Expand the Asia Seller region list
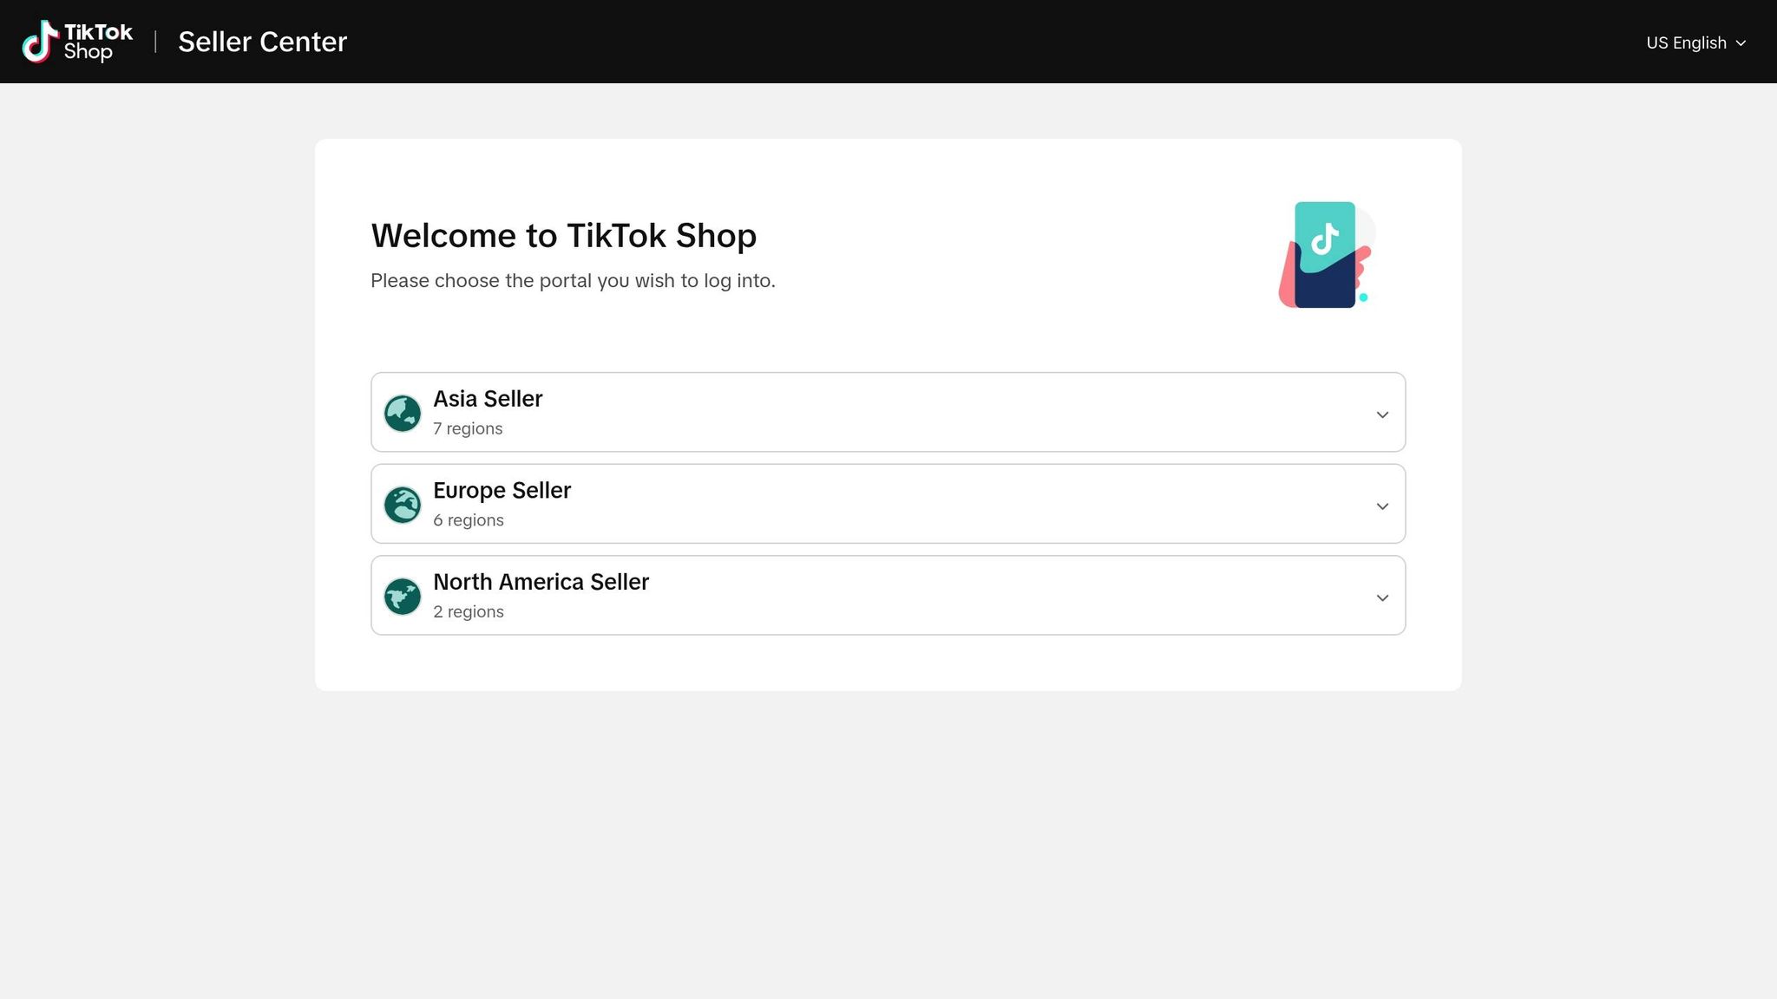Screen dimensions: 1777x999 point(1382,414)
